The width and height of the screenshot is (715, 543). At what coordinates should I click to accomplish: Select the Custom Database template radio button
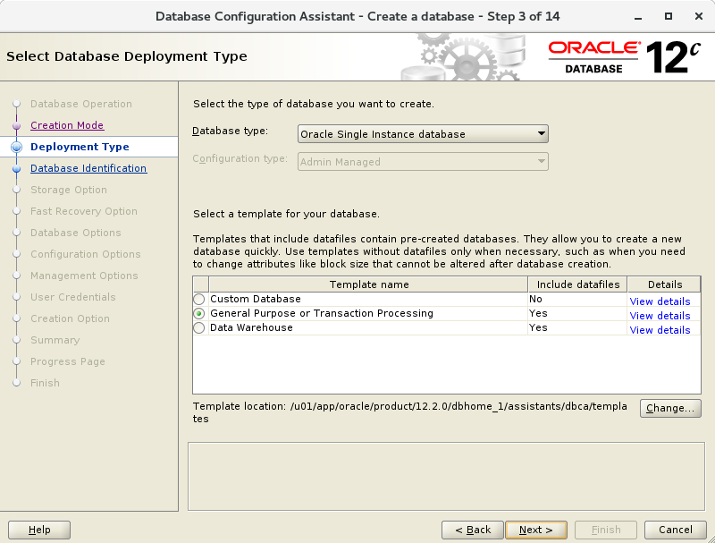[199, 300]
